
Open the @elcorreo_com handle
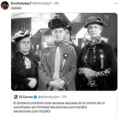[x=49, y=97]
